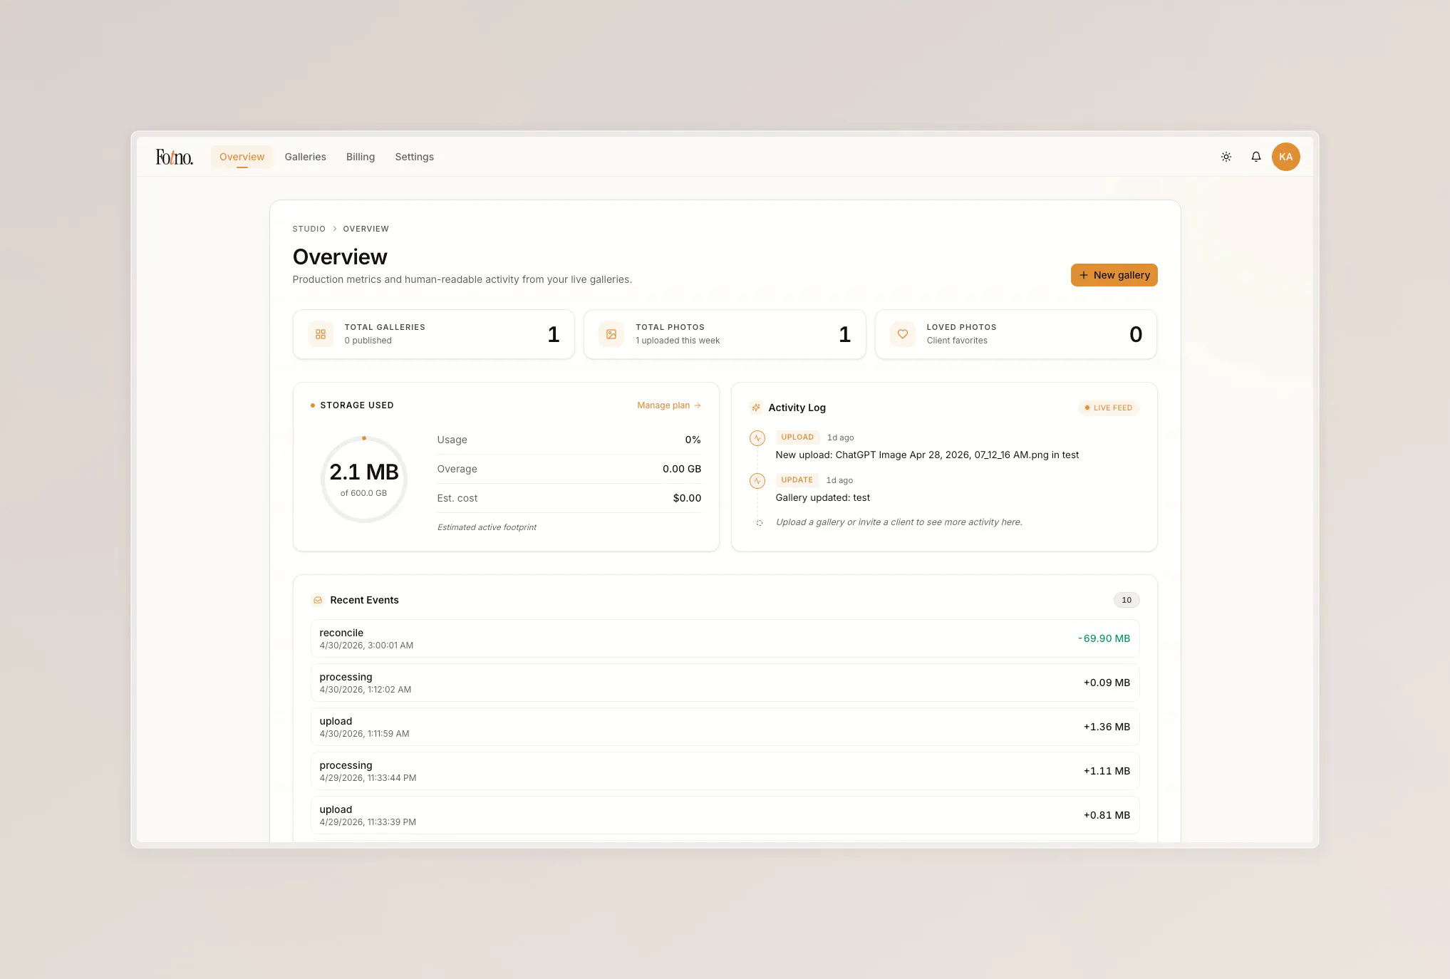Click the plus icon in New gallery
Viewport: 1450px width, 979px height.
pos(1084,275)
